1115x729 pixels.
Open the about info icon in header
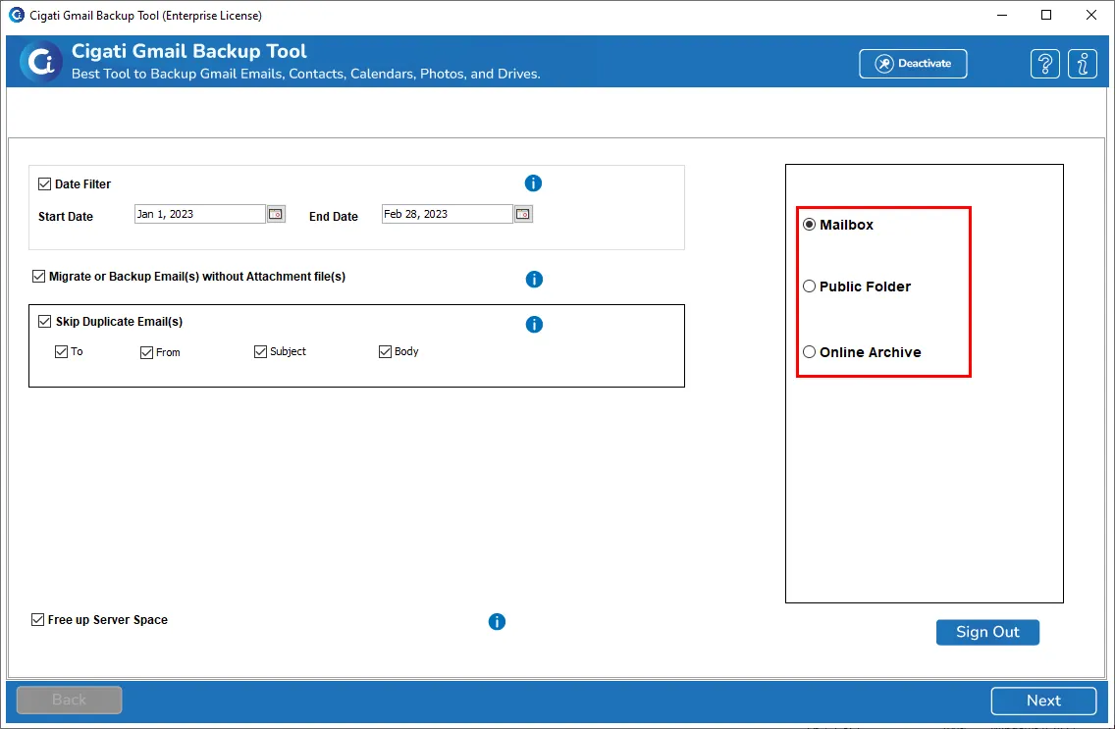coord(1083,64)
